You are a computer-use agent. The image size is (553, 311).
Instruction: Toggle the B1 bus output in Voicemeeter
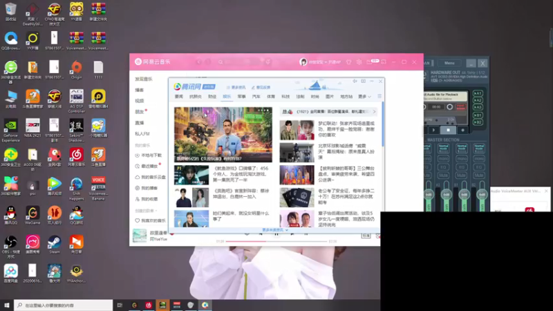click(x=478, y=115)
